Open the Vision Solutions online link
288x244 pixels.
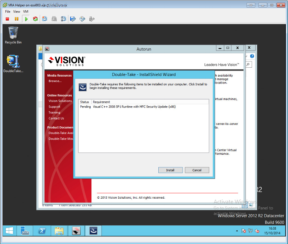pos(60,101)
